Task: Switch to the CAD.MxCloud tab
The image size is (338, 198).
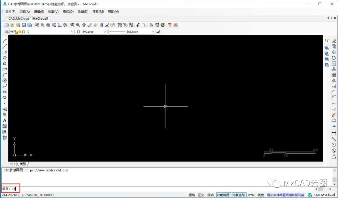Action: pos(18,18)
